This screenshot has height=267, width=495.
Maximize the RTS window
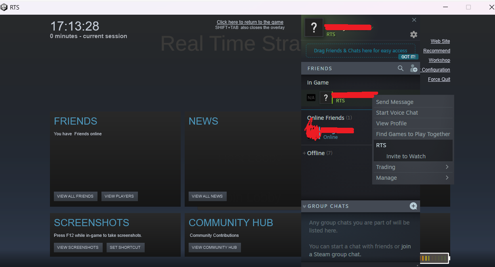pos(468,7)
